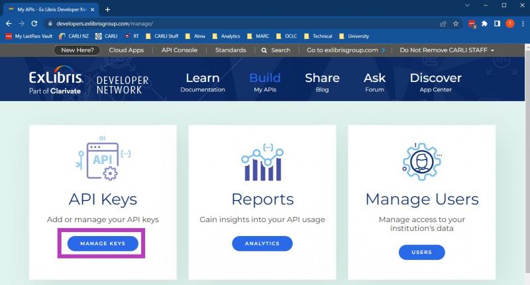
Task: Click the Reports chart illustration icon
Action: [x=262, y=162]
